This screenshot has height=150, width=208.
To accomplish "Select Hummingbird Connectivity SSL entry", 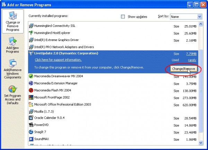I will (113, 26).
